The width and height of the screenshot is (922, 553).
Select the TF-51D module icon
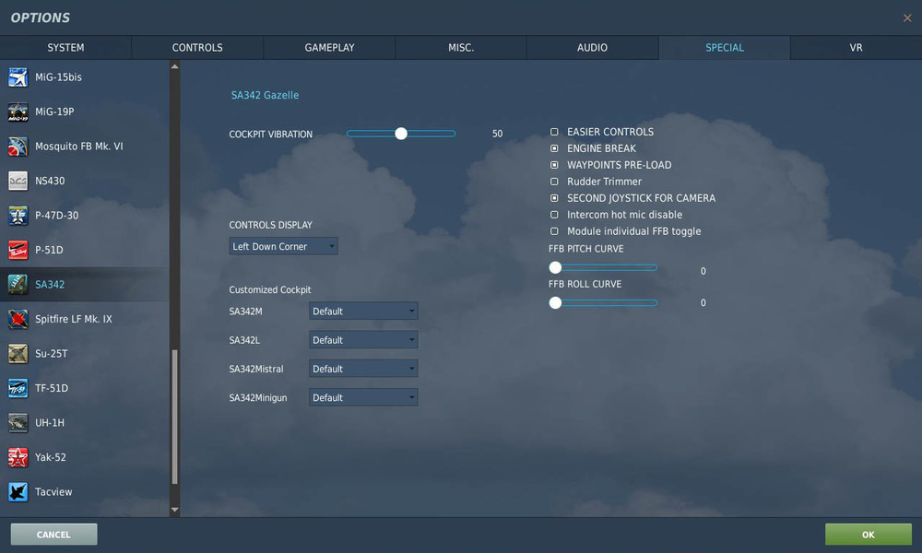[x=18, y=388]
